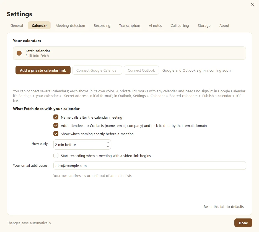Select the Calendar tab
The height and width of the screenshot is (232, 259).
[39, 25]
